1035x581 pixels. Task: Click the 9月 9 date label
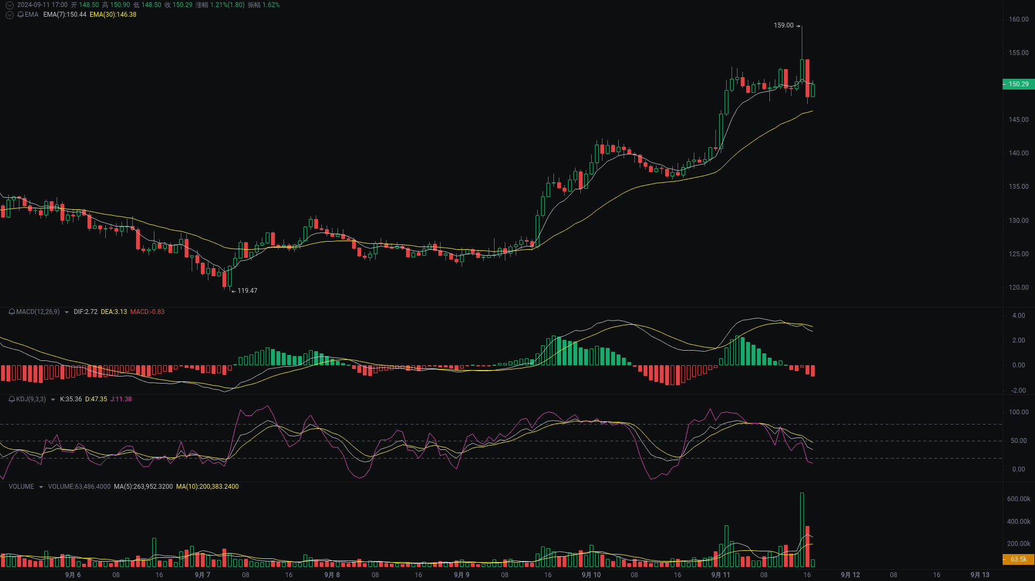(x=462, y=575)
